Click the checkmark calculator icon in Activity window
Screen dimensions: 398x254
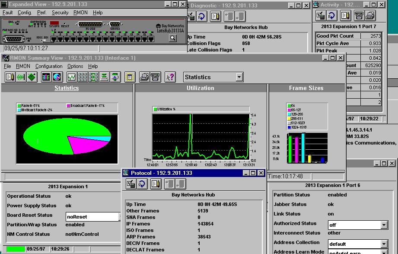tap(321, 16)
